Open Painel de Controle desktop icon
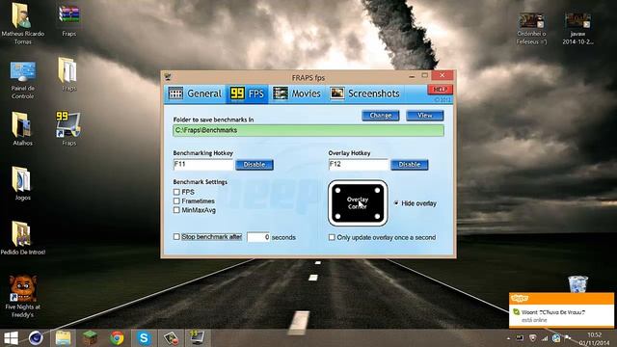Viewport: 617px width, 347px height. click(x=22, y=80)
